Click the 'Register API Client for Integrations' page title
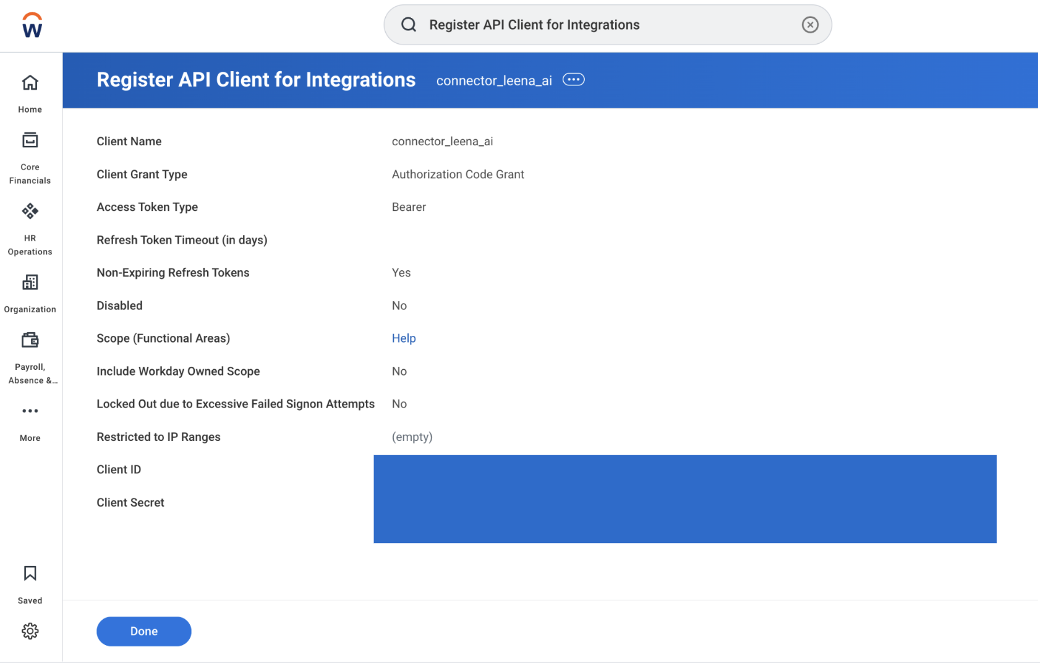This screenshot has width=1040, height=663. click(256, 80)
